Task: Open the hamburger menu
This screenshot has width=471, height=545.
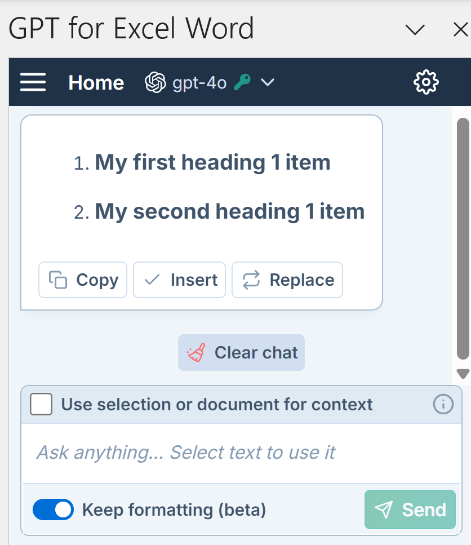Action: tap(33, 82)
